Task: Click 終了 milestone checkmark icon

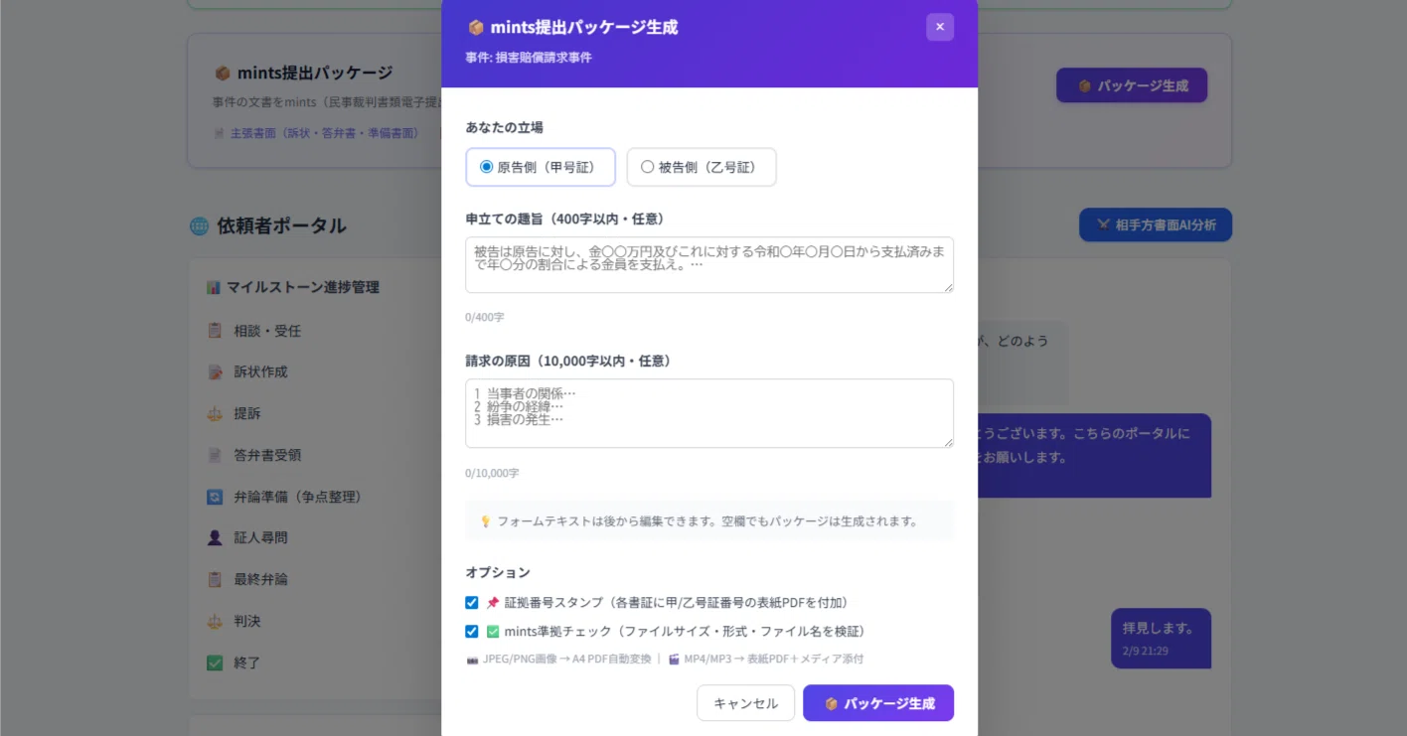Action: pos(215,662)
